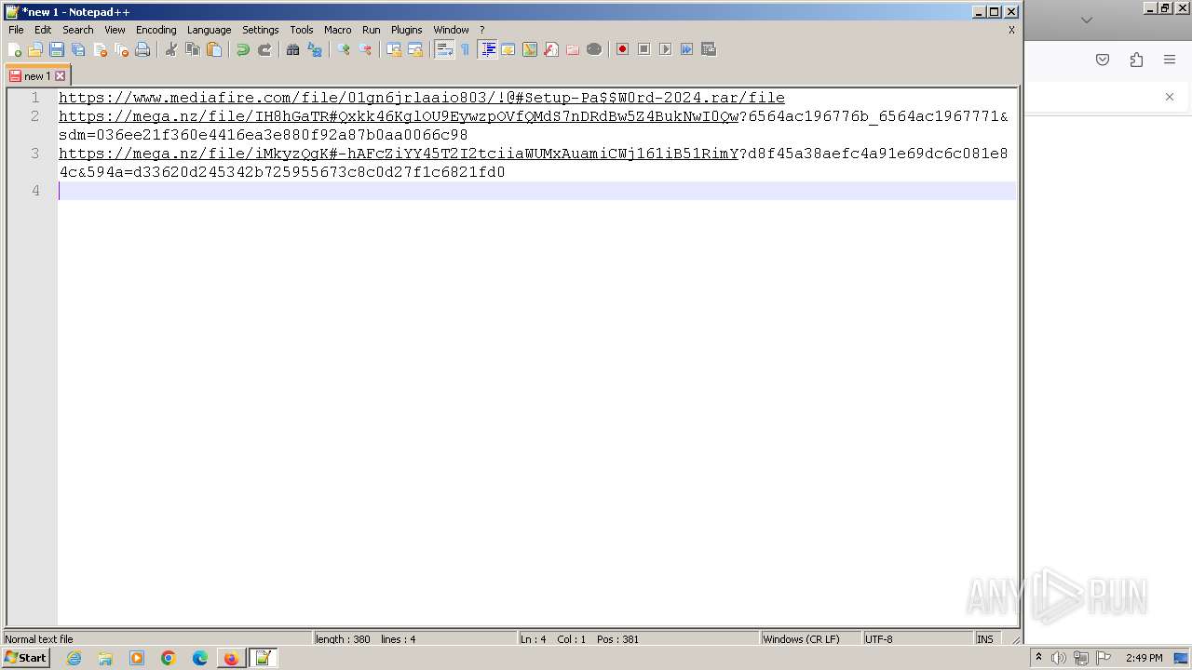Screen dimensions: 1192x670
Task: Play back the recorded macro
Action: [666, 49]
